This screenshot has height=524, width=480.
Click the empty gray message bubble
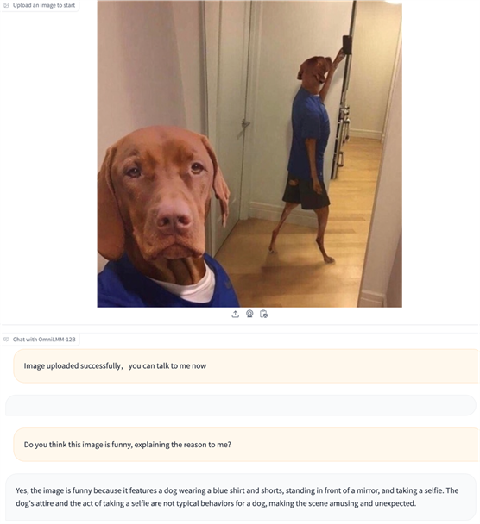coord(241,405)
